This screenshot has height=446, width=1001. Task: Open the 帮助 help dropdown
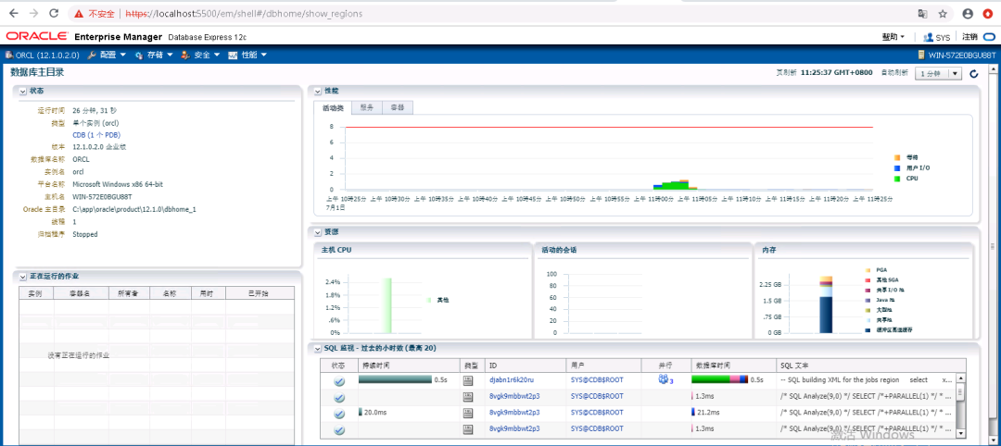click(x=893, y=37)
